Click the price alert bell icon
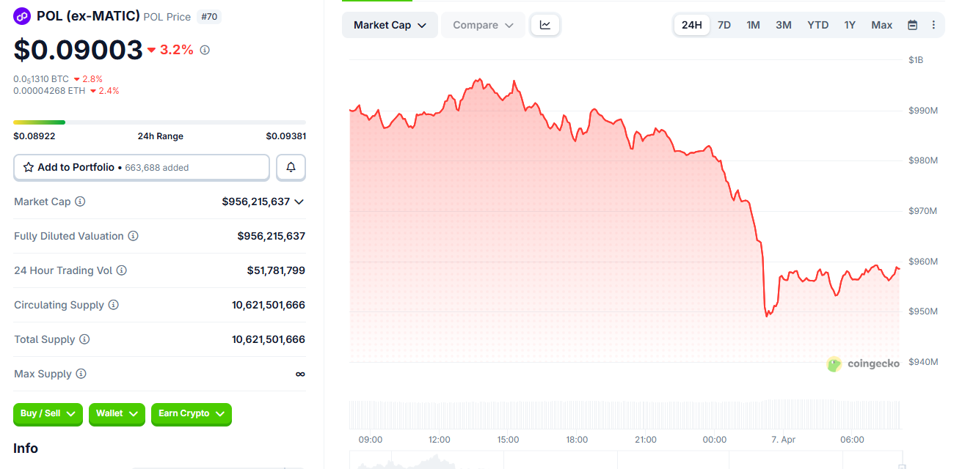Screen dimensions: 965x469 coord(291,167)
